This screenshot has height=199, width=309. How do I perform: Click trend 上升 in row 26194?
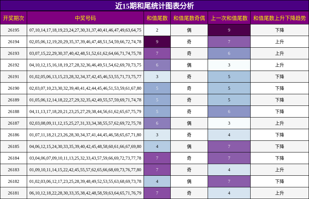(280, 42)
